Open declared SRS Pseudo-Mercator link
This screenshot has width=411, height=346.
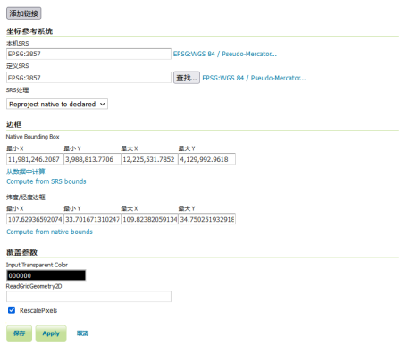point(254,78)
